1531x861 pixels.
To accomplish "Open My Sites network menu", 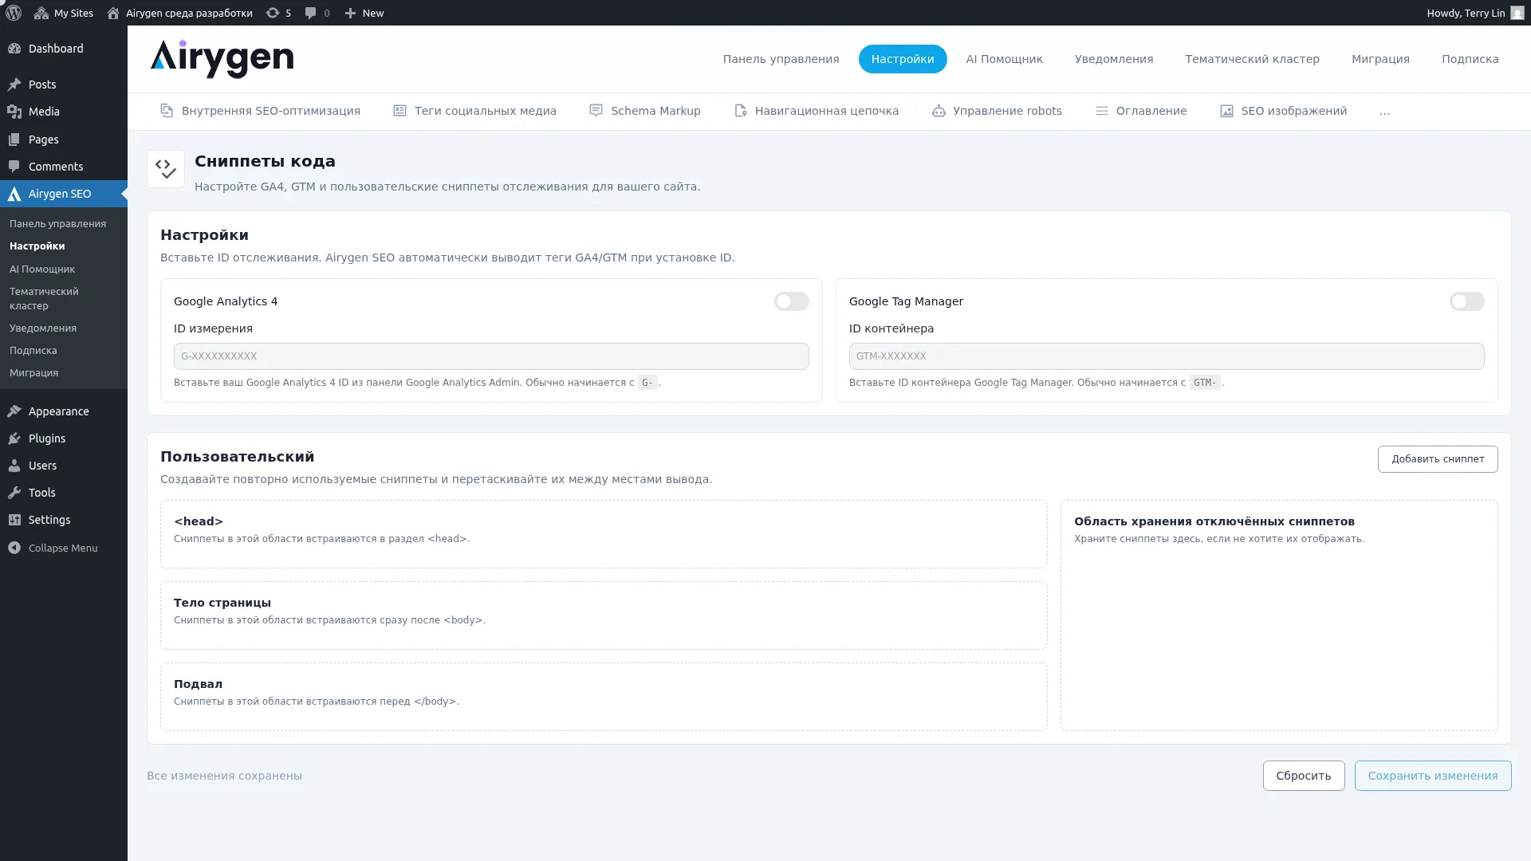I will click(64, 13).
